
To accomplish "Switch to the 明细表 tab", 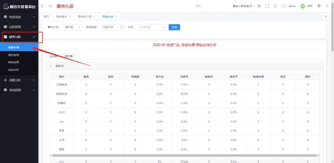I will (69, 56).
